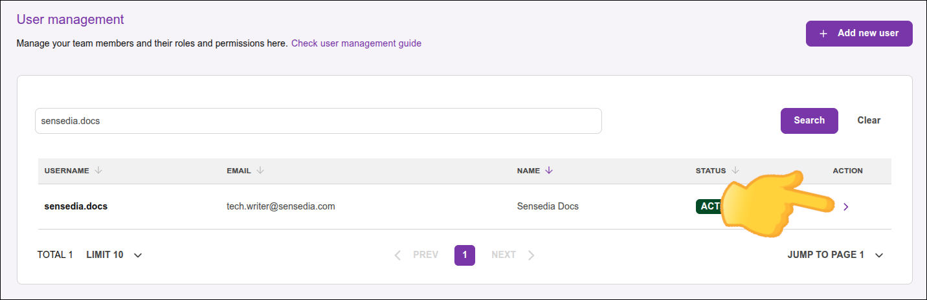Sort the table by STATUS arrow
Viewport: 927px width, 300px height.
pyautogui.click(x=735, y=171)
